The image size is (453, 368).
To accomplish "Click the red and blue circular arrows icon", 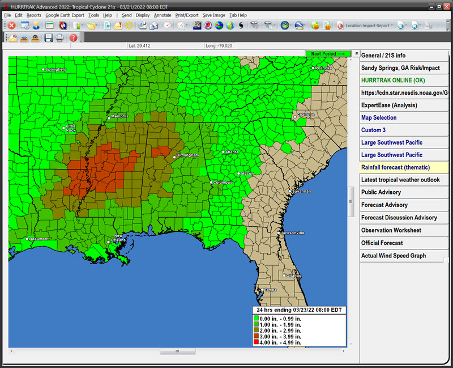I will [63, 26].
